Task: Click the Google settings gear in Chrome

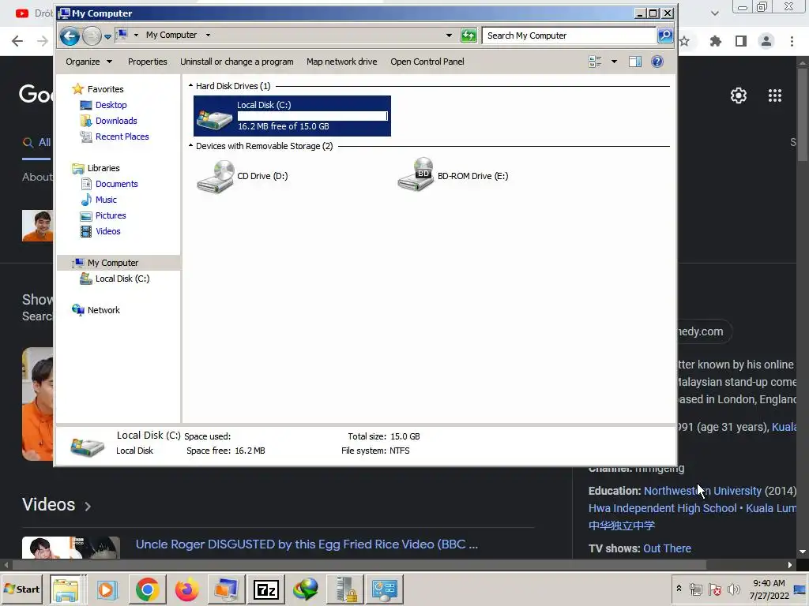Action: tap(739, 95)
